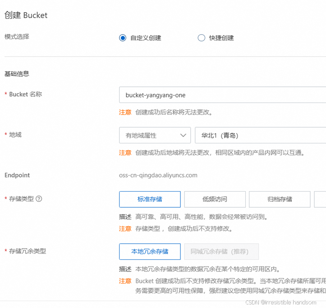Click the Bucket 名称 input field
Screen dimensions: 326x308
[222, 95]
